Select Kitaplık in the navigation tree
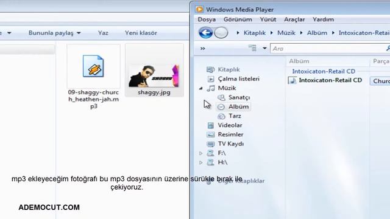Image resolution: width=390 pixels, height=219 pixels. 229,69
